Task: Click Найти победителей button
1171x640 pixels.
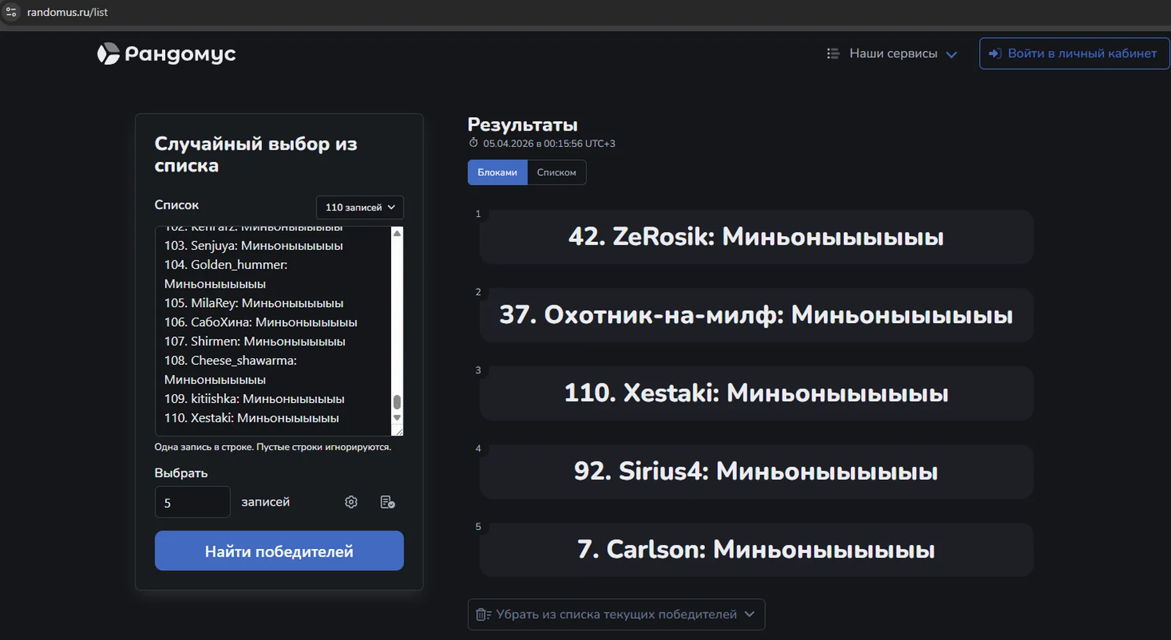Action: [x=279, y=551]
